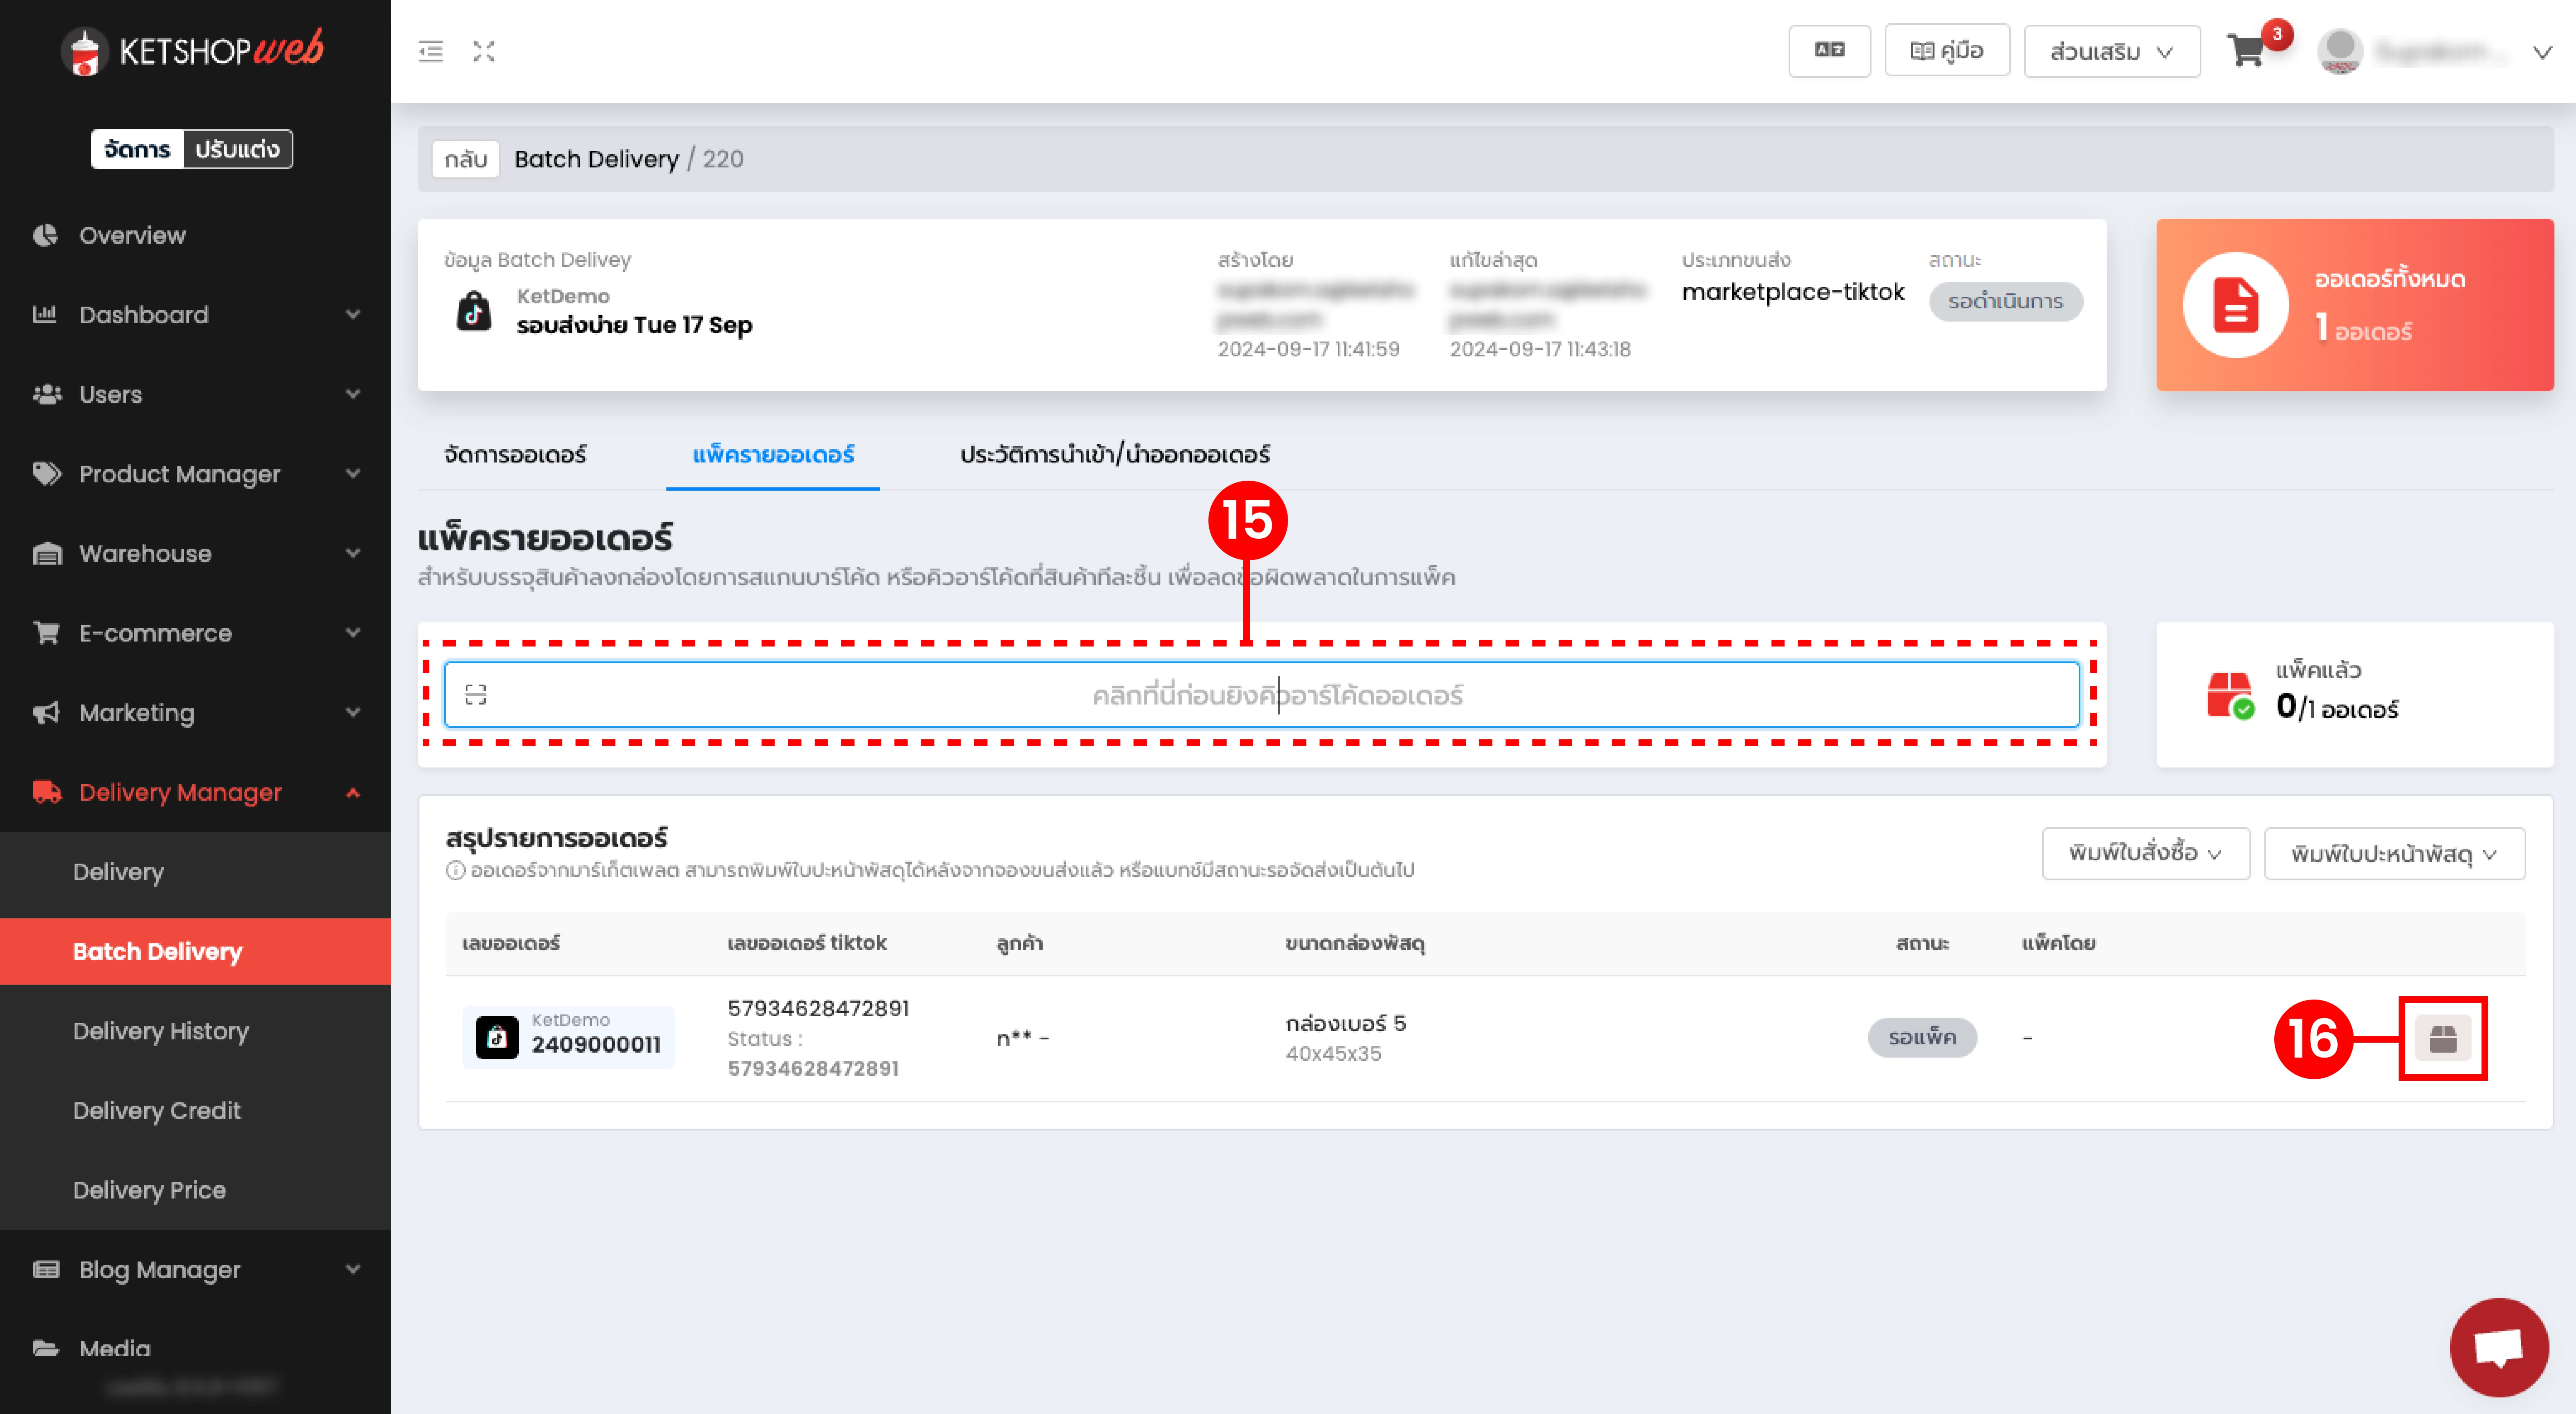Image resolution: width=2576 pixels, height=1414 pixels.
Task: Open the user profile avatar
Action: 2340,51
